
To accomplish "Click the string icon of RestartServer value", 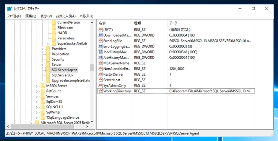I will pos(100,74).
